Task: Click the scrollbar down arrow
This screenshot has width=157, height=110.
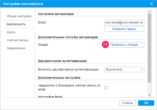Action: 149,95
